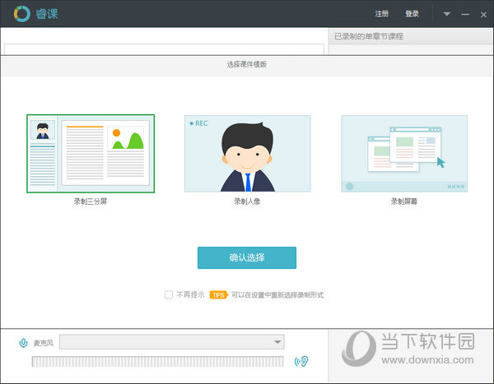
Task: Select the 录制屏幕 template thumbnail
Action: tap(404, 154)
